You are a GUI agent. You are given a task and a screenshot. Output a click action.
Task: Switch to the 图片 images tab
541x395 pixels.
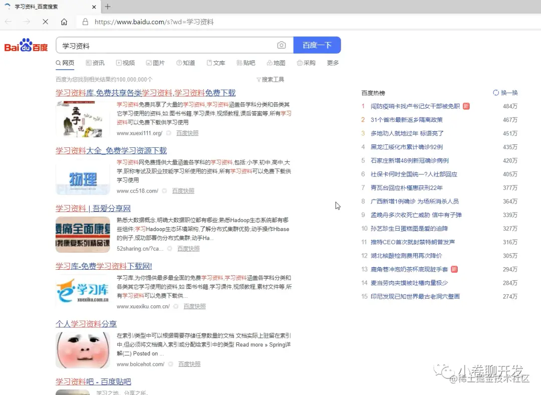pyautogui.click(x=155, y=63)
